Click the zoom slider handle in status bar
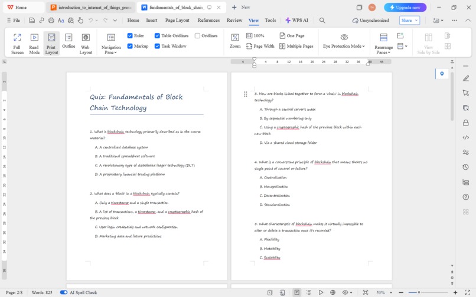This screenshot has height=297, width=476. click(x=419, y=292)
